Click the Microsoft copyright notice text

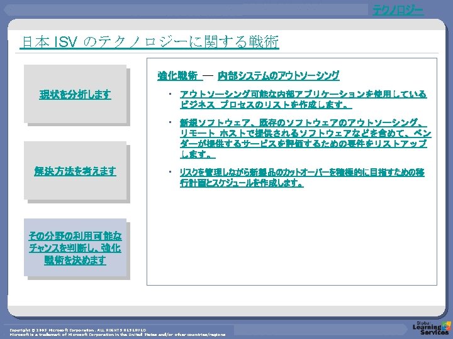(117, 332)
